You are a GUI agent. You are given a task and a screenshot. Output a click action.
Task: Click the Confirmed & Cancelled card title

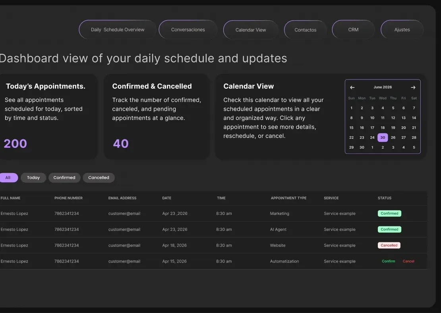click(x=152, y=86)
